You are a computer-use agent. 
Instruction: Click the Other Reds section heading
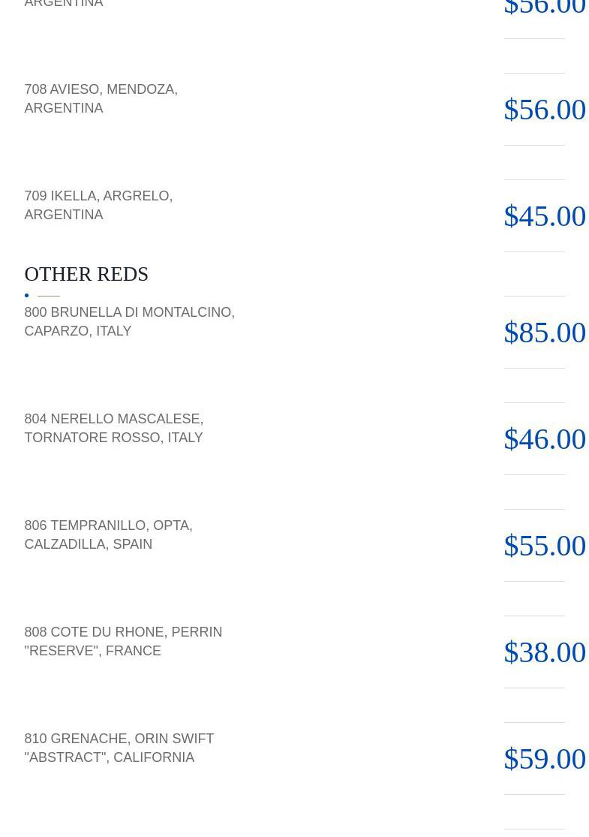[x=86, y=274]
